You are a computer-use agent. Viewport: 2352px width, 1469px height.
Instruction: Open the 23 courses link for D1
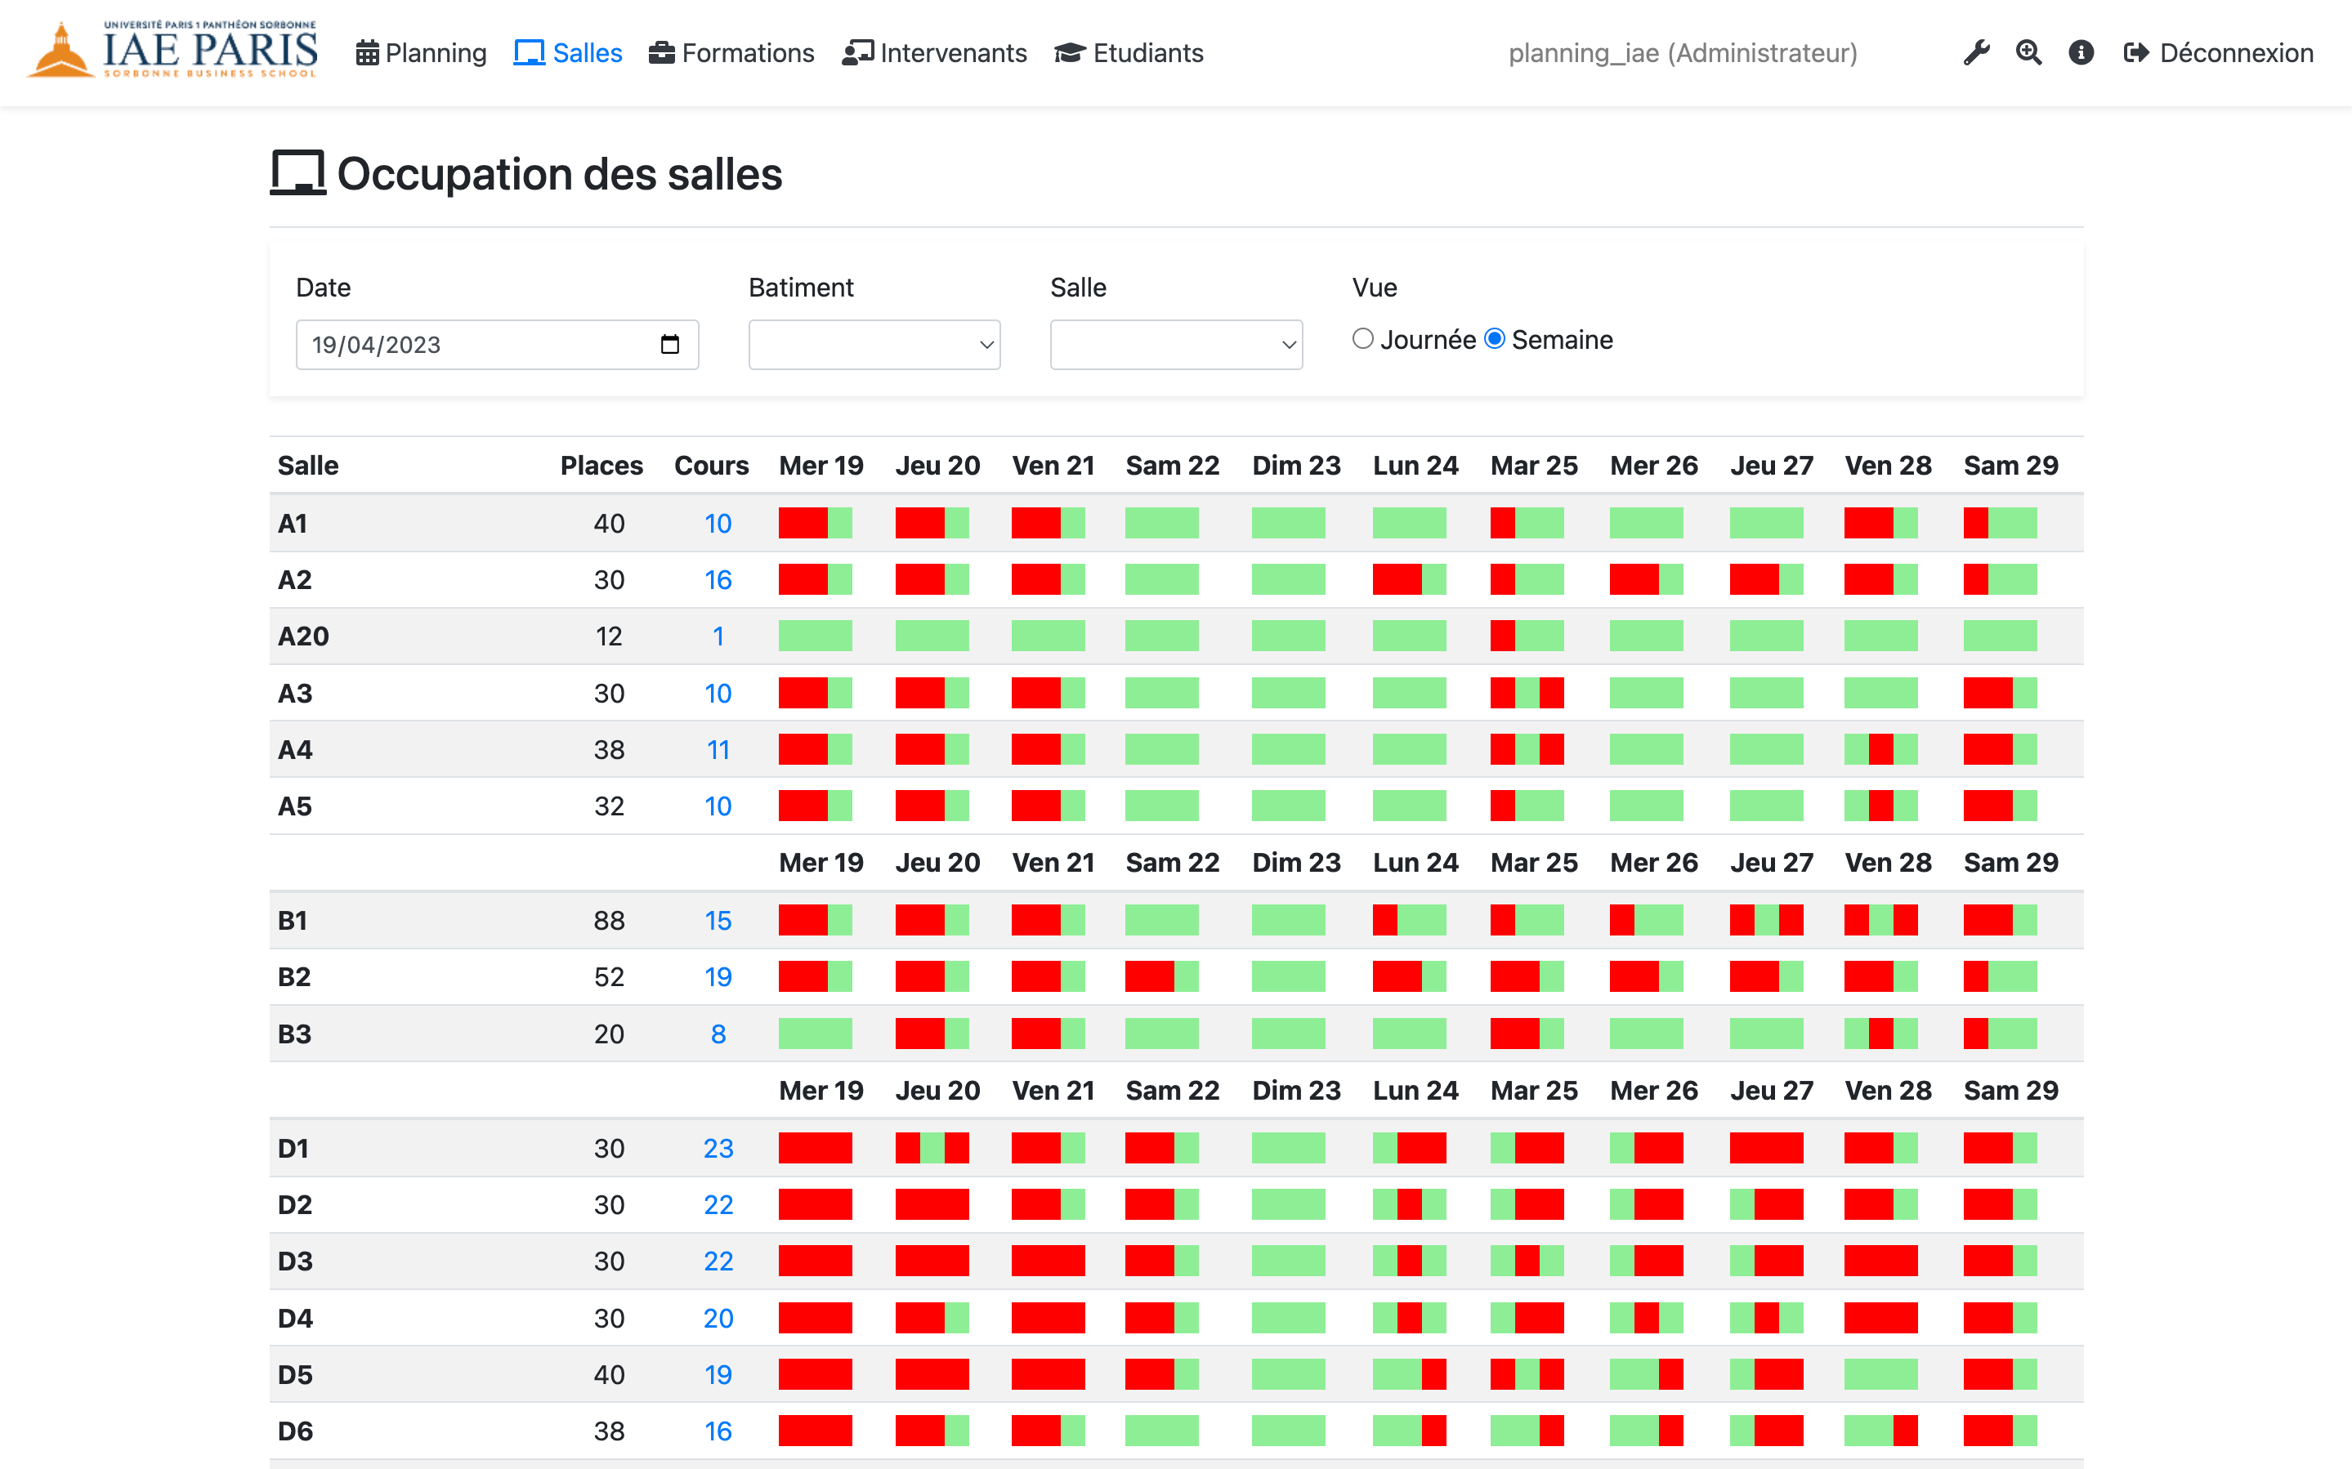pyautogui.click(x=718, y=1149)
